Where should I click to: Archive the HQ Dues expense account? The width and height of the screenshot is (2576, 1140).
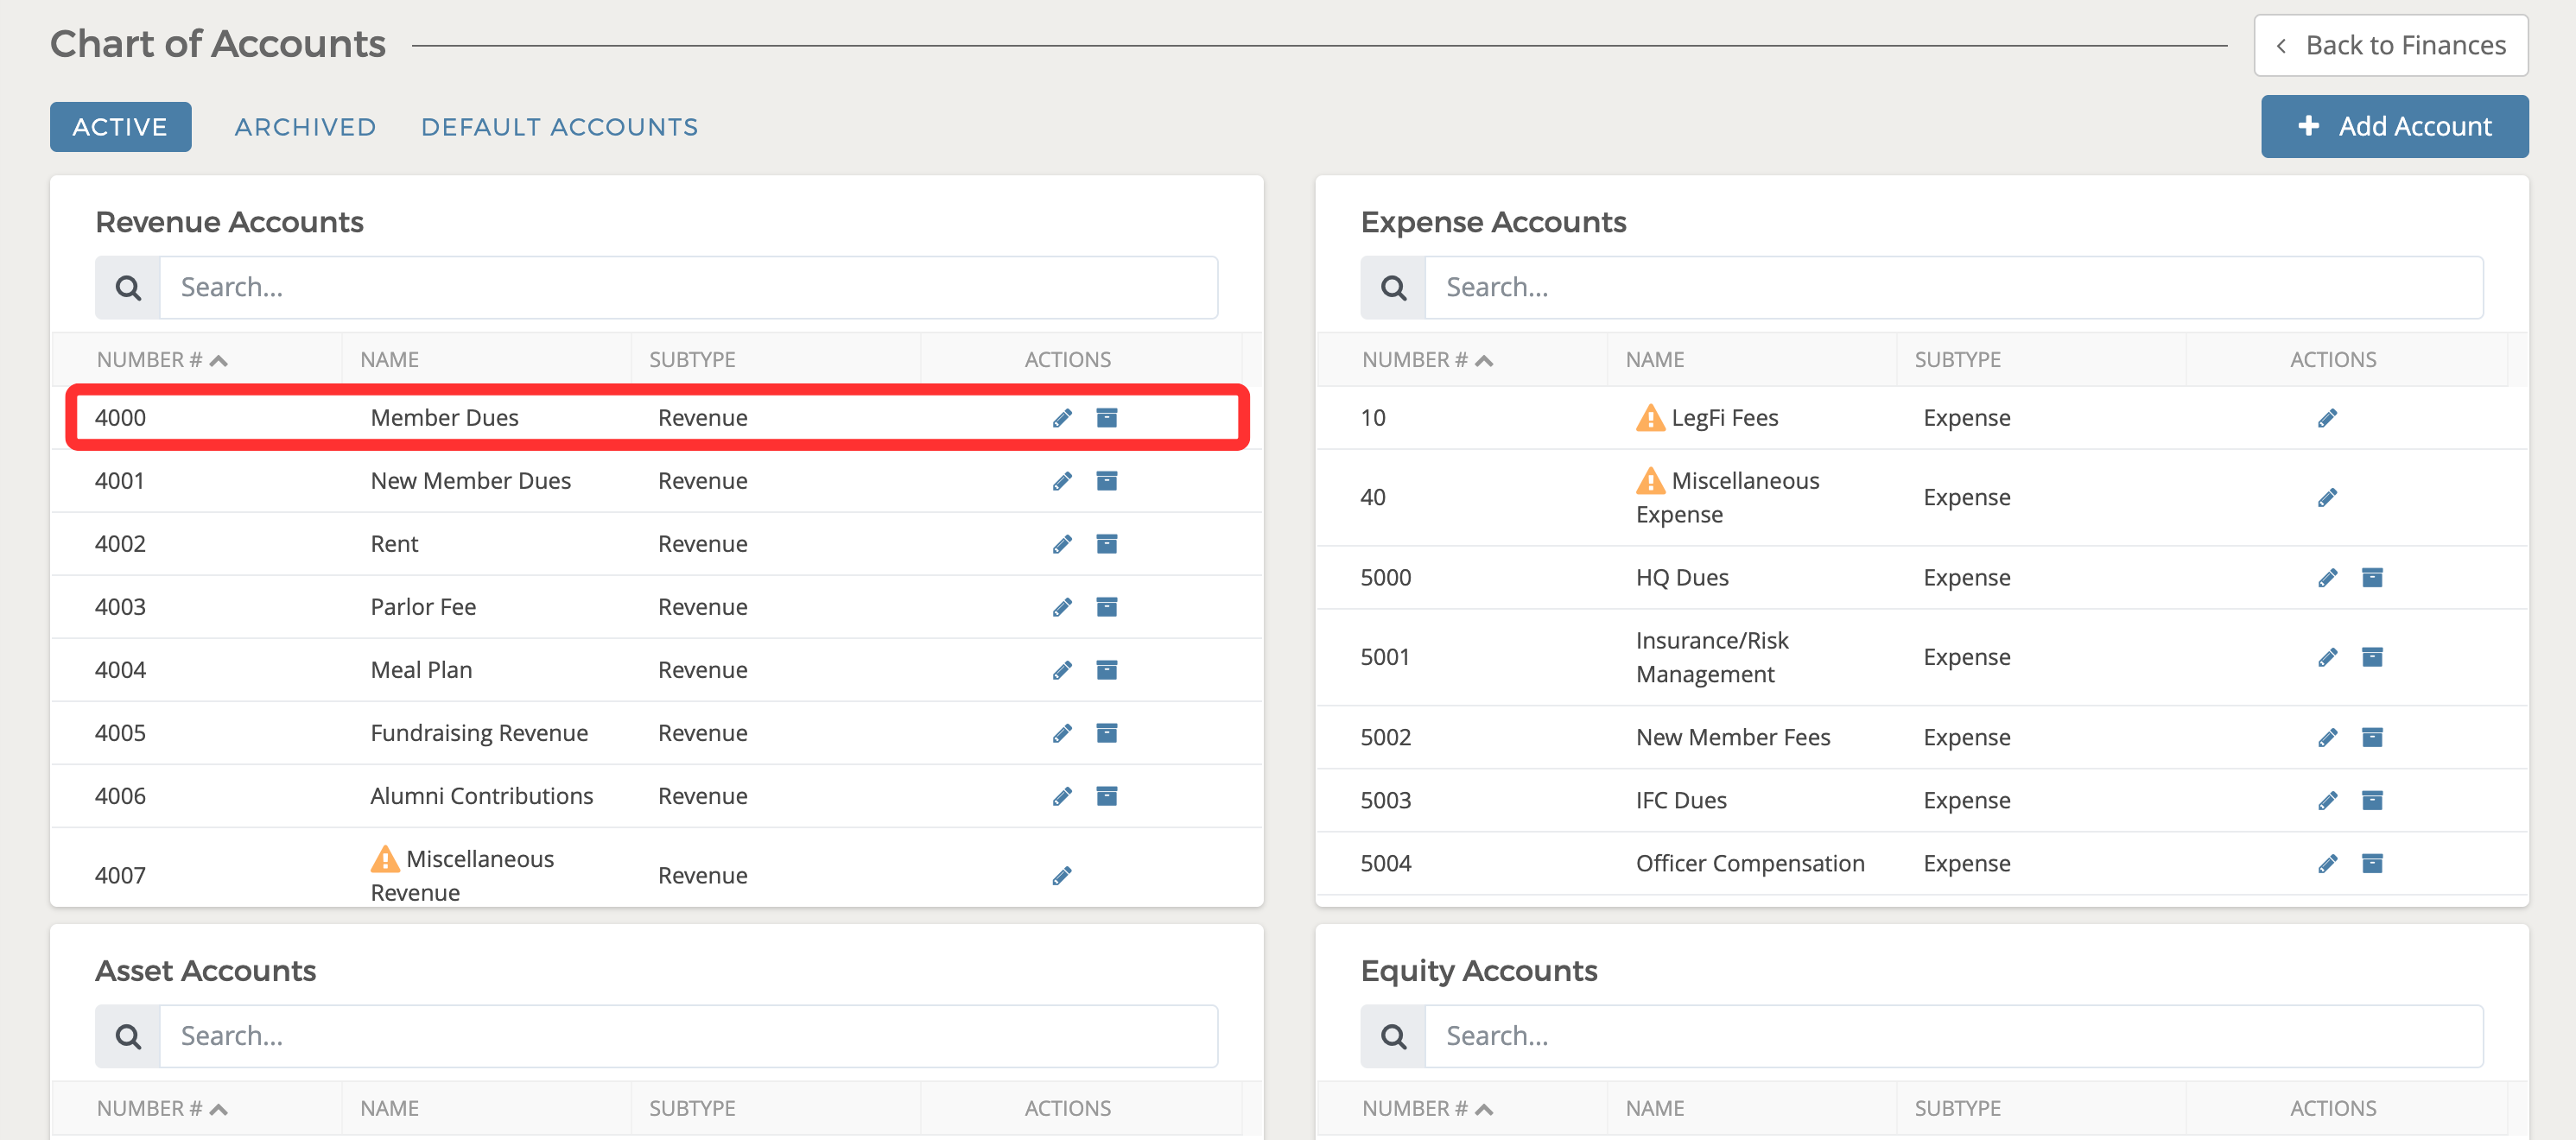coord(2375,577)
